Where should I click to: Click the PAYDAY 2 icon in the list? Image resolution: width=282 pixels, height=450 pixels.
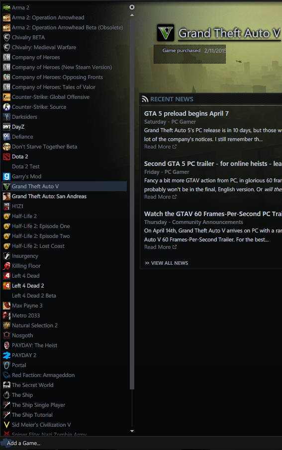point(6,355)
